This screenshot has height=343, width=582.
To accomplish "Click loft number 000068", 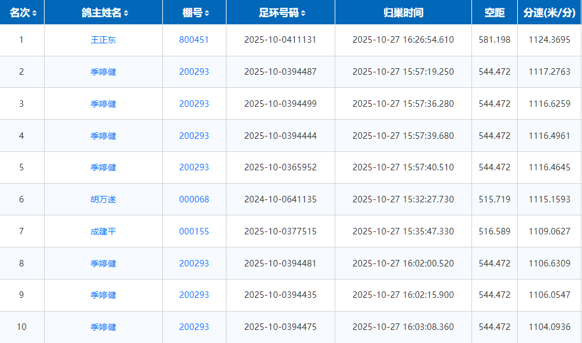I will (x=194, y=199).
